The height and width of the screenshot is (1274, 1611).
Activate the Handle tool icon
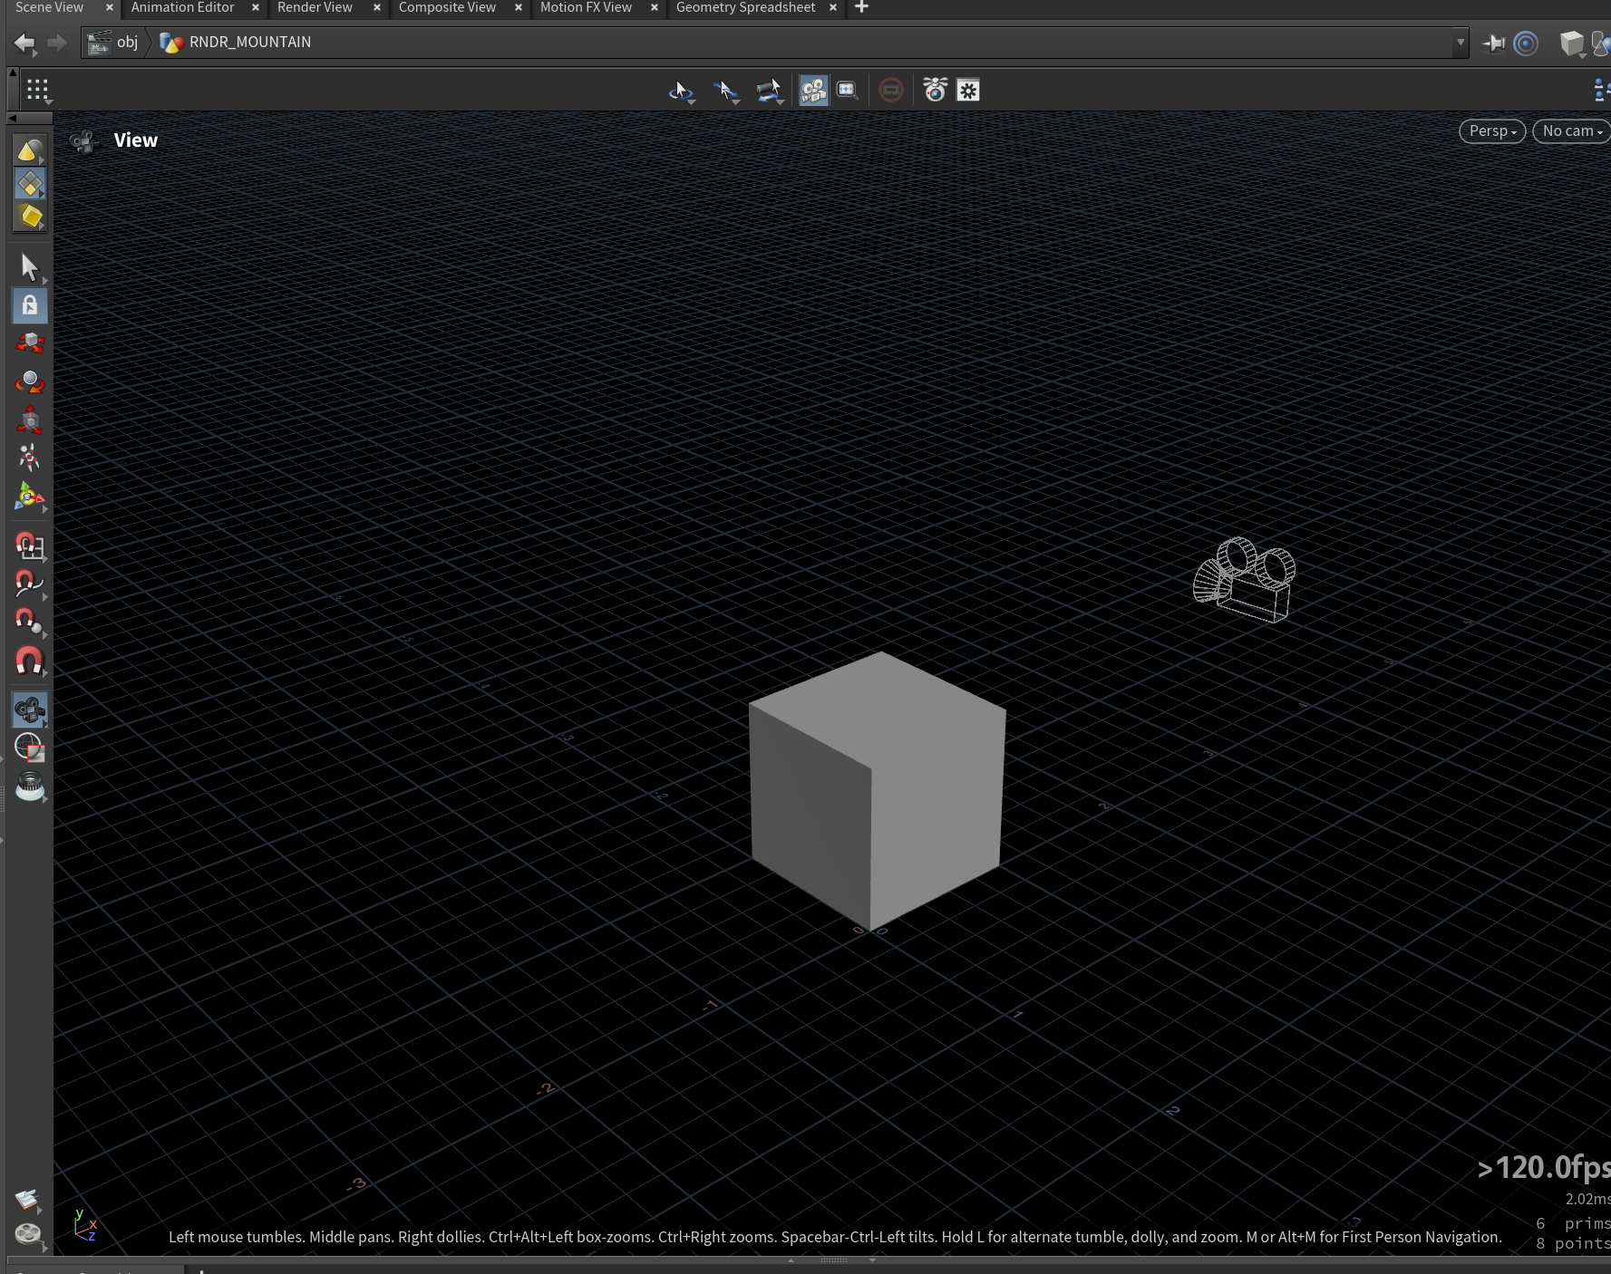pos(30,497)
